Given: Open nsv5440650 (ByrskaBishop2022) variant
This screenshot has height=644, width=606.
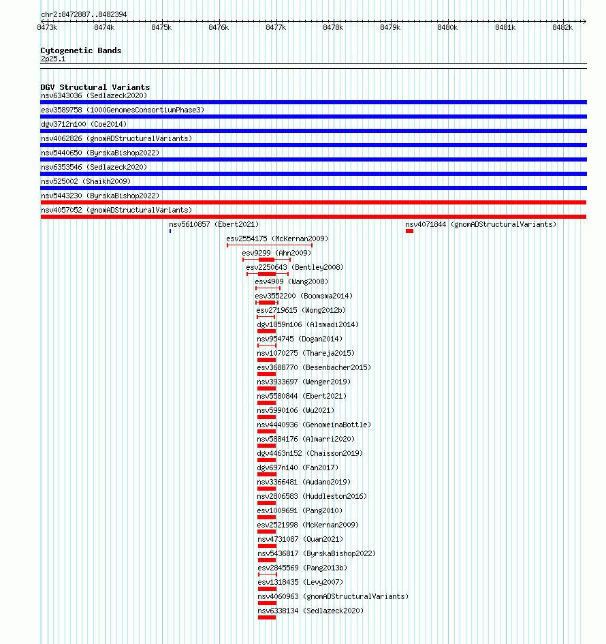Looking at the screenshot, I should coord(100,153).
